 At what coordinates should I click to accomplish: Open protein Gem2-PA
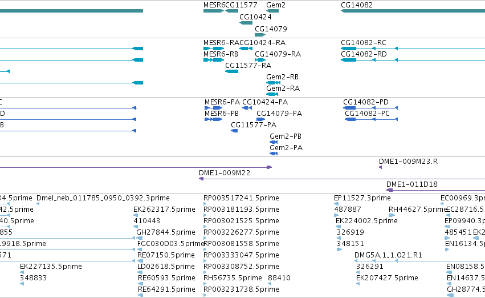click(x=286, y=148)
